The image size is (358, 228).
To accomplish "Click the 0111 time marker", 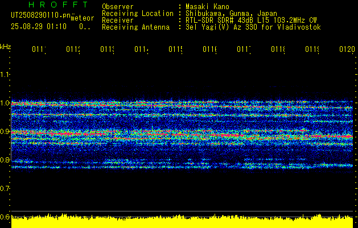I will [x=39, y=49].
